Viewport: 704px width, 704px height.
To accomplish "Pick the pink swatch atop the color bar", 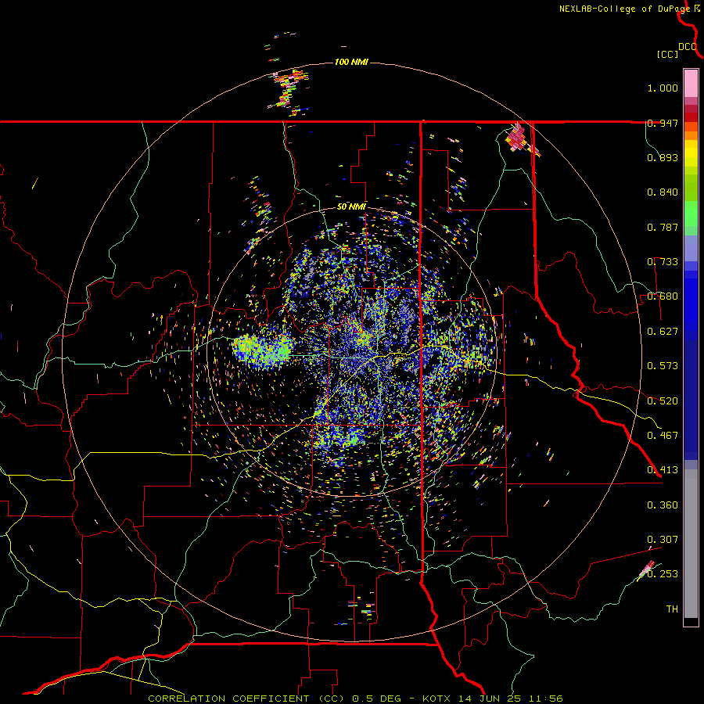I will pyautogui.click(x=691, y=83).
